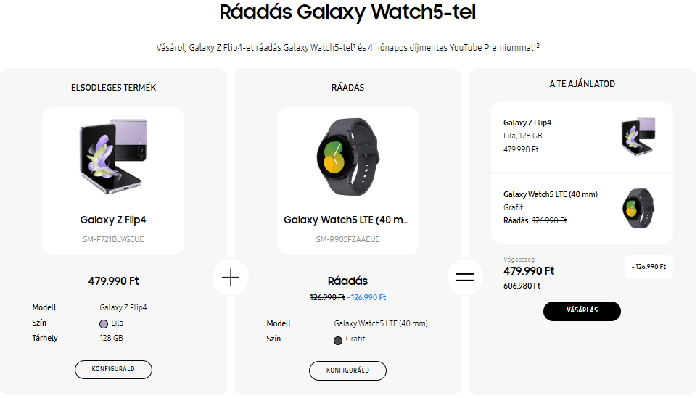
Task: Click the Galaxy Watch5 LTE (40 m… title
Action: tap(347, 220)
